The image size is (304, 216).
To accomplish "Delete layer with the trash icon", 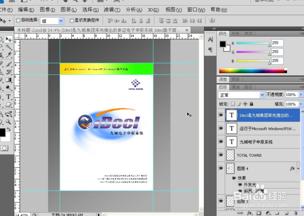I will click(295, 213).
